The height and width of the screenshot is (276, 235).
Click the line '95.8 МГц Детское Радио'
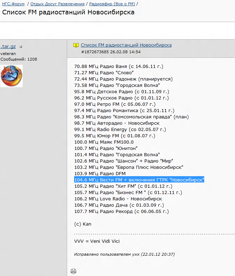(122, 92)
